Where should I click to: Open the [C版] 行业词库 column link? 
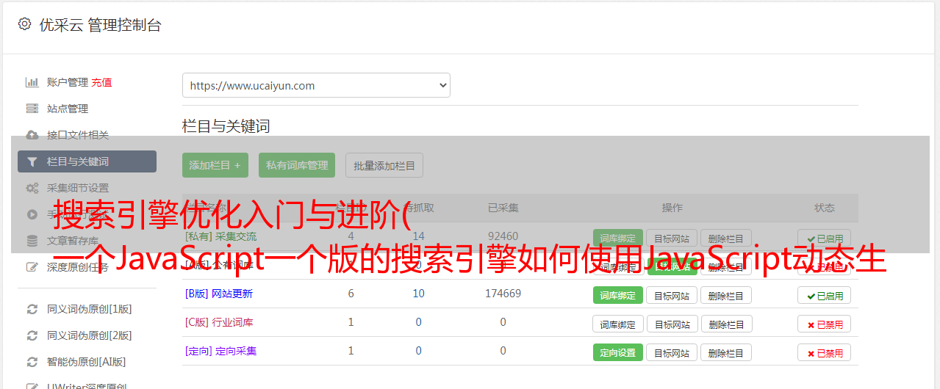click(x=219, y=322)
